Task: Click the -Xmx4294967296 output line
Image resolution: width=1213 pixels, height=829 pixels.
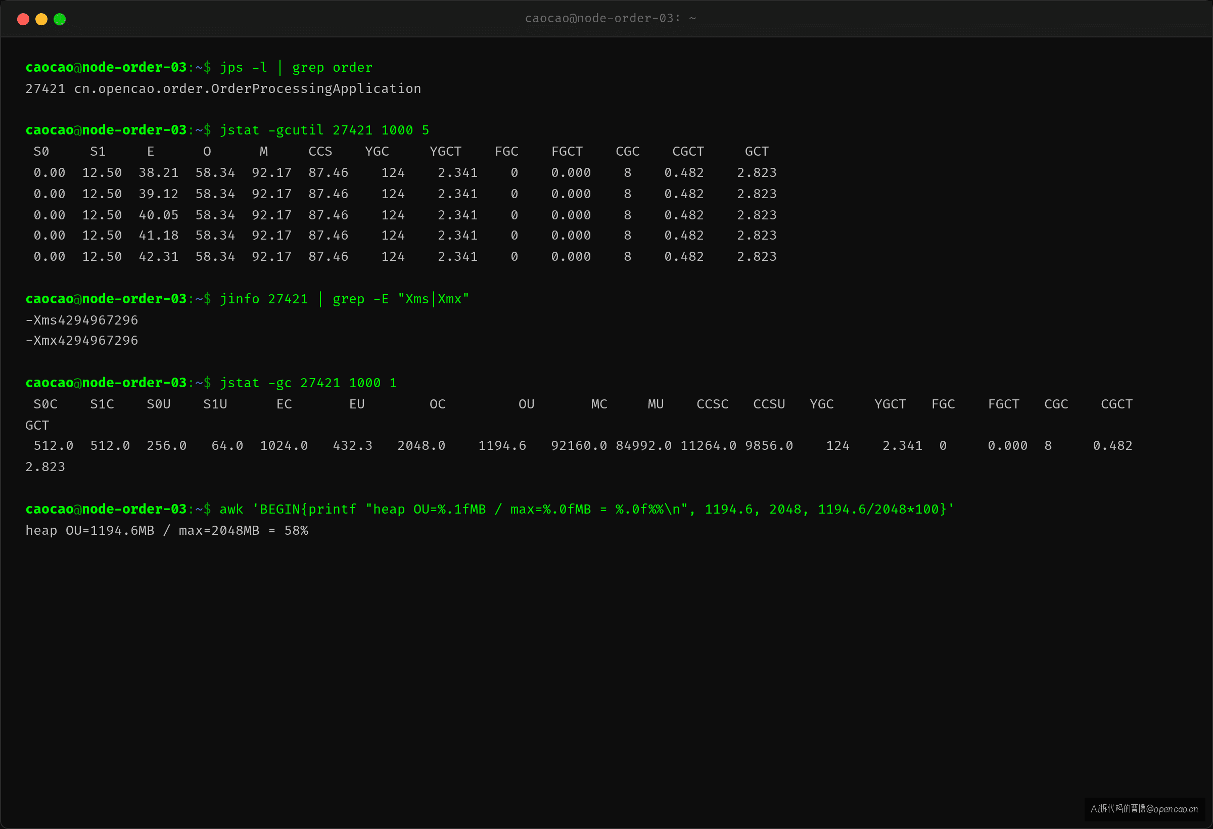Action: point(82,340)
